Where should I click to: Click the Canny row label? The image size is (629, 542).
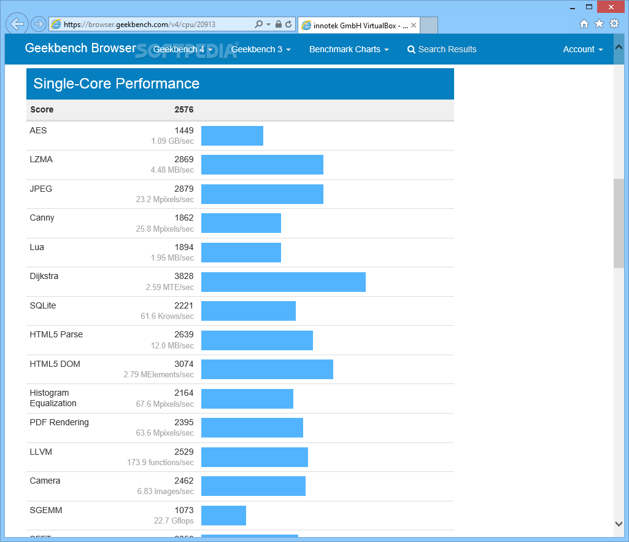(42, 218)
